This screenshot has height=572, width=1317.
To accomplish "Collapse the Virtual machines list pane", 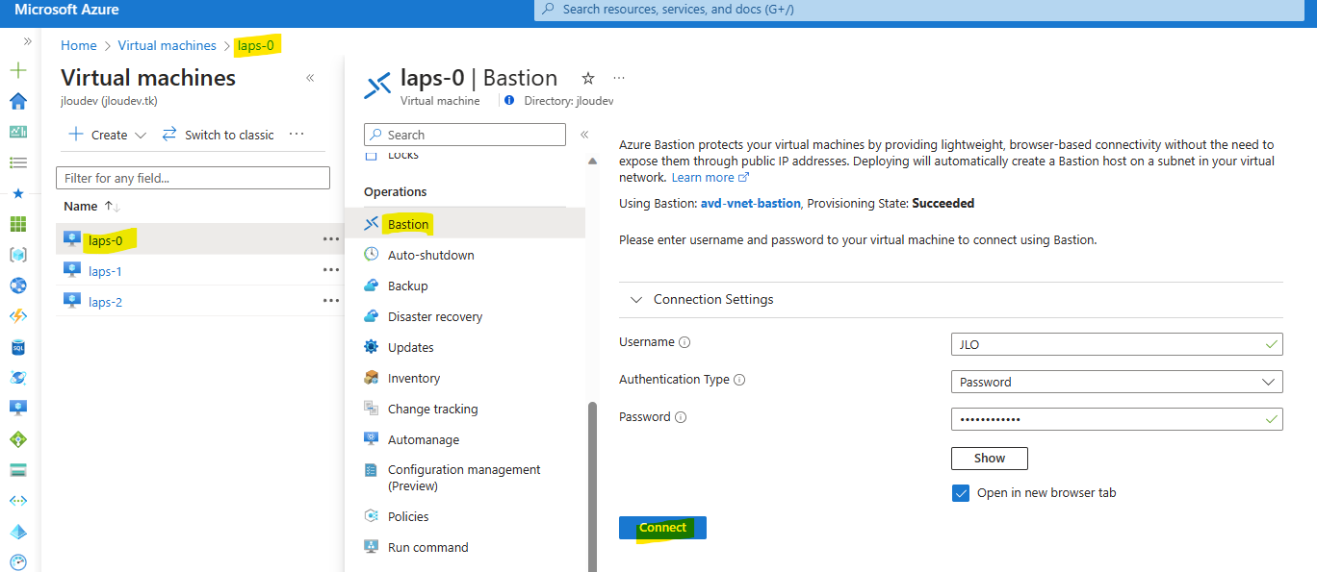I will (310, 78).
